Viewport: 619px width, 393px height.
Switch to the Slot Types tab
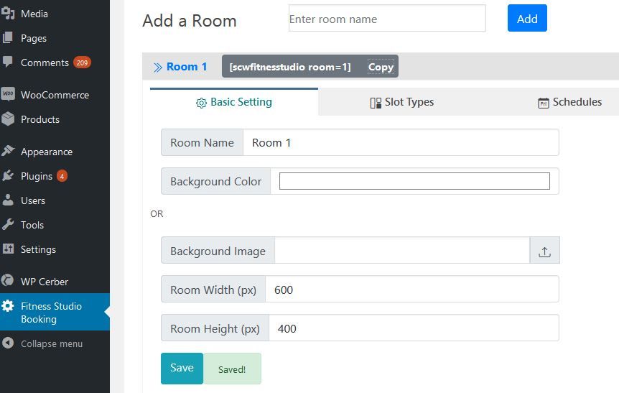[x=401, y=102]
